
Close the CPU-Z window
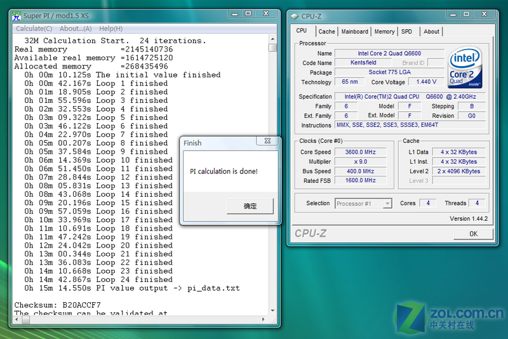(x=485, y=14)
